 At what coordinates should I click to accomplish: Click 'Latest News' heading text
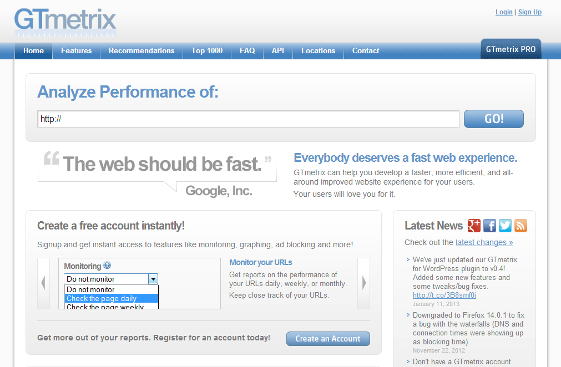click(433, 226)
